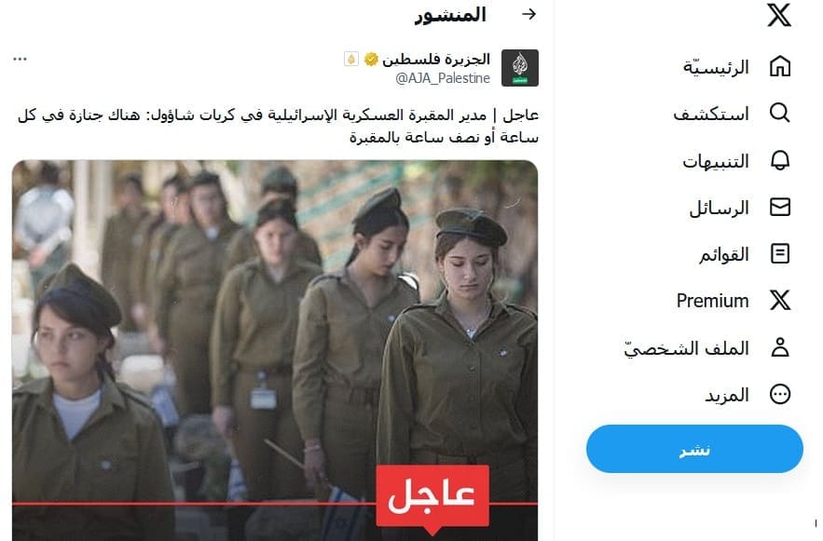Click the Al Jazeera profile avatar
Image resolution: width=823 pixels, height=541 pixels.
click(x=520, y=68)
